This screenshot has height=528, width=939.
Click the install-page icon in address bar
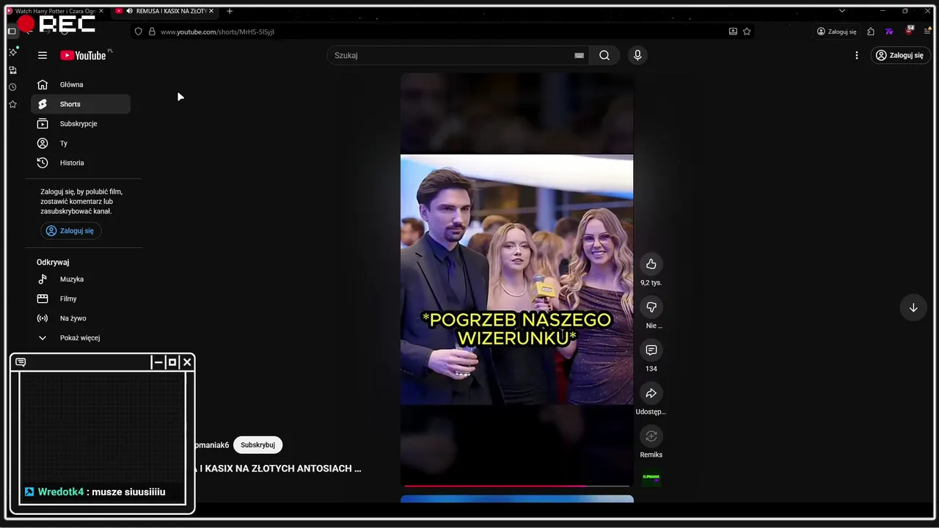(733, 32)
